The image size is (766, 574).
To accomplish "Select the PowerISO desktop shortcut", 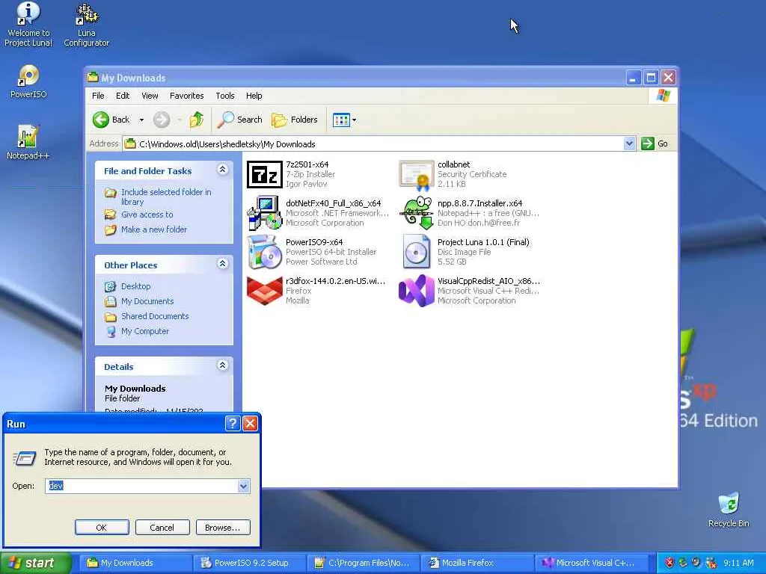I will pos(28,81).
